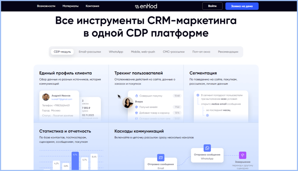The height and width of the screenshot is (171, 298).
Task: Go to enKod homepage via logo
Action: coord(146,6)
